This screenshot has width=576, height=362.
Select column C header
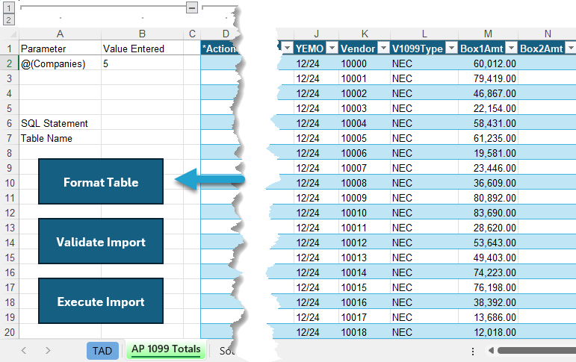(192, 34)
